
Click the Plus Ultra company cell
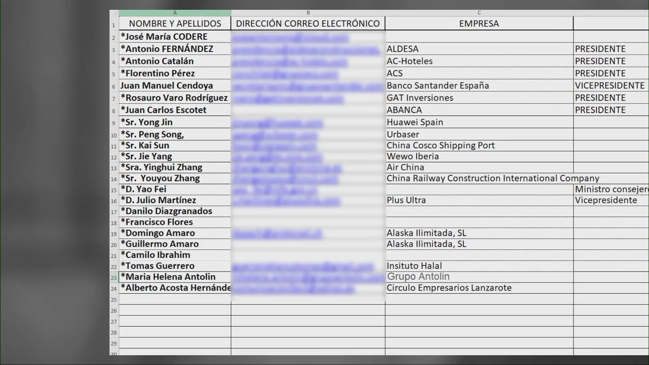[479, 200]
